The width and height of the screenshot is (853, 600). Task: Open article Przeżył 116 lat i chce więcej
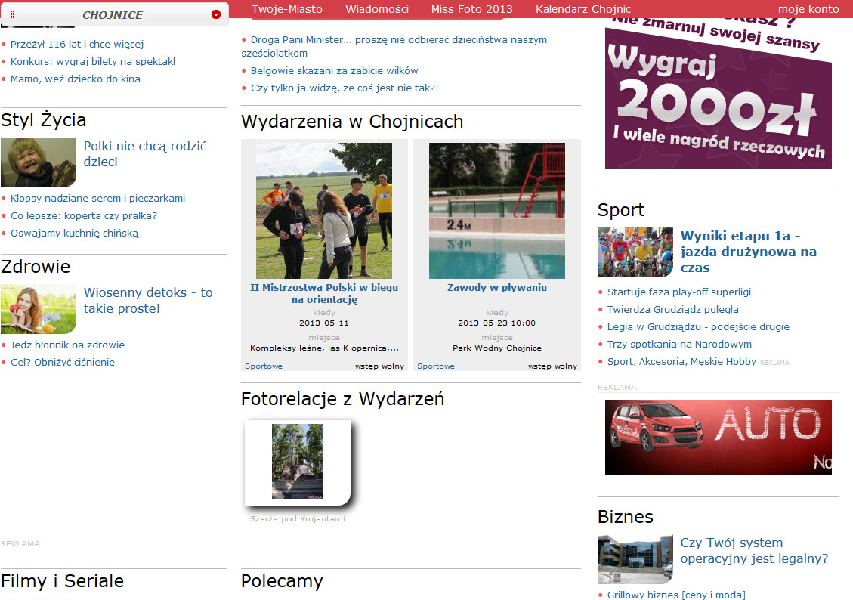pyautogui.click(x=77, y=44)
